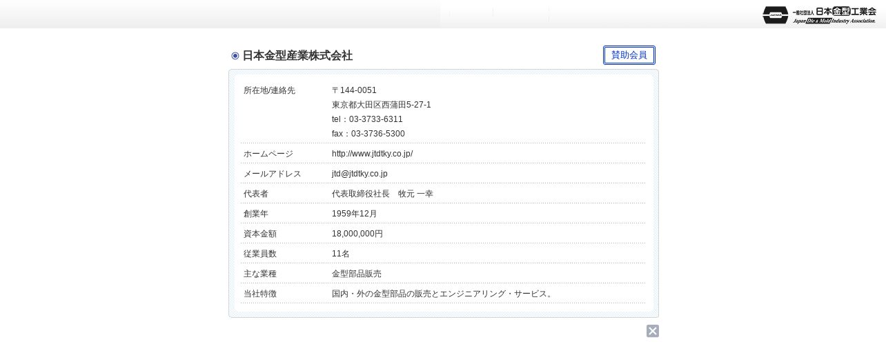Click the 資本金額 label
Image resolution: width=886 pixels, height=344 pixels.
pos(260,234)
